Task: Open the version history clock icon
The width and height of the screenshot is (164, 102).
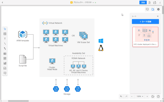Action: coord(153,96)
